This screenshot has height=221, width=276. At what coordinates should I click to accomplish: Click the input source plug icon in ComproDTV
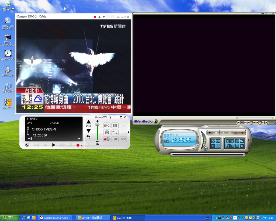[x=115, y=139]
